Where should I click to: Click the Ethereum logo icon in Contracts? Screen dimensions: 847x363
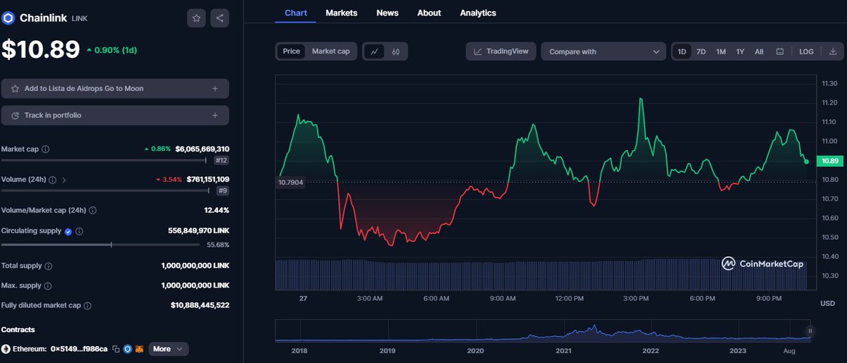[x=6, y=349]
